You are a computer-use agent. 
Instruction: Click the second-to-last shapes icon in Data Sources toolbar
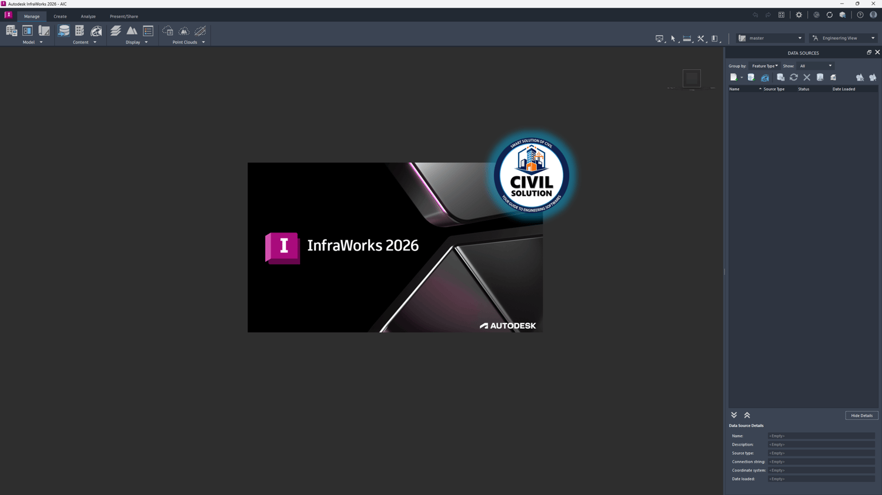click(860, 78)
